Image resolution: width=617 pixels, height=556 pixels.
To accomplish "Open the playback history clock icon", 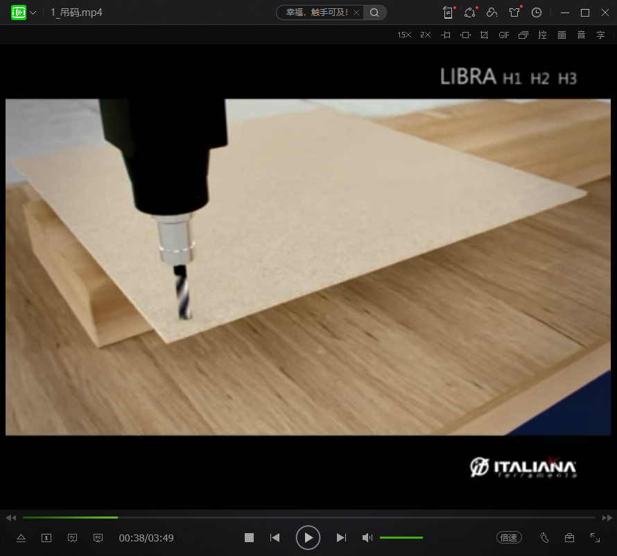I will [x=537, y=12].
